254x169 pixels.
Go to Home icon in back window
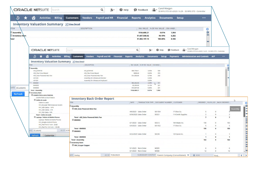(34, 18)
